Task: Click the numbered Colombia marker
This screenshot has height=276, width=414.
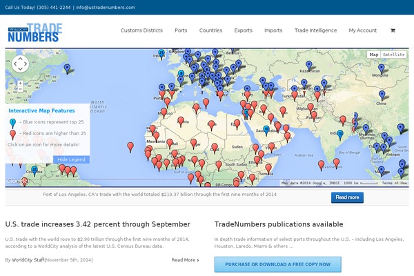Action: [x=34, y=171]
